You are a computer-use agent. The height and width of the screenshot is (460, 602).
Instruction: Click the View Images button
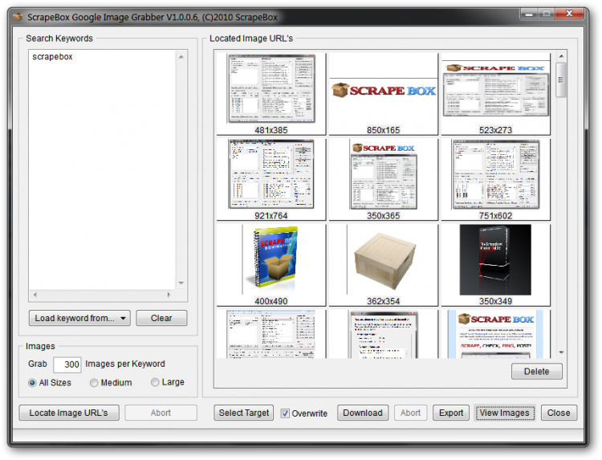[x=505, y=413]
